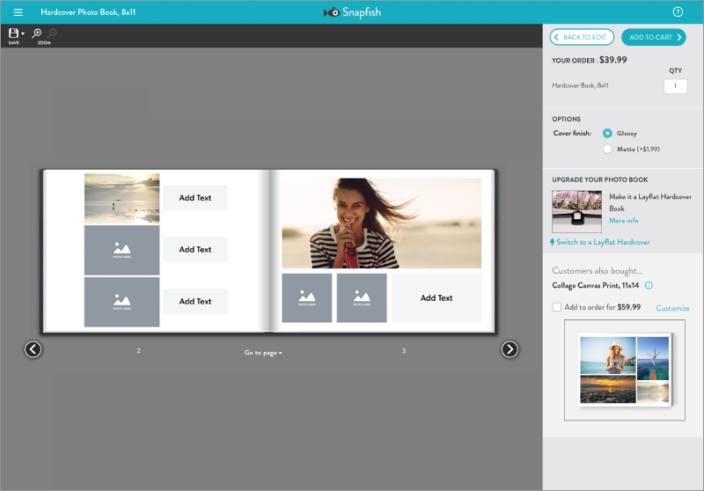Check Add to order for $59.99
704x491 pixels.
coord(556,307)
